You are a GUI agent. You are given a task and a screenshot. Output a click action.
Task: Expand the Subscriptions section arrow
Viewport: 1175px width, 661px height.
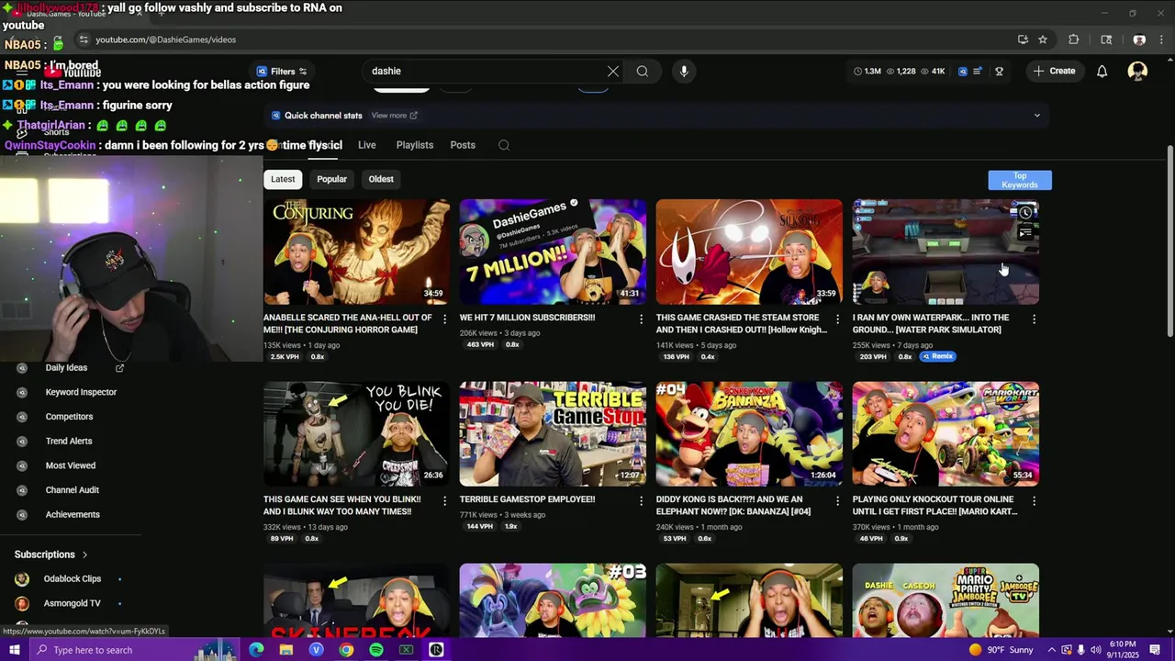click(84, 555)
